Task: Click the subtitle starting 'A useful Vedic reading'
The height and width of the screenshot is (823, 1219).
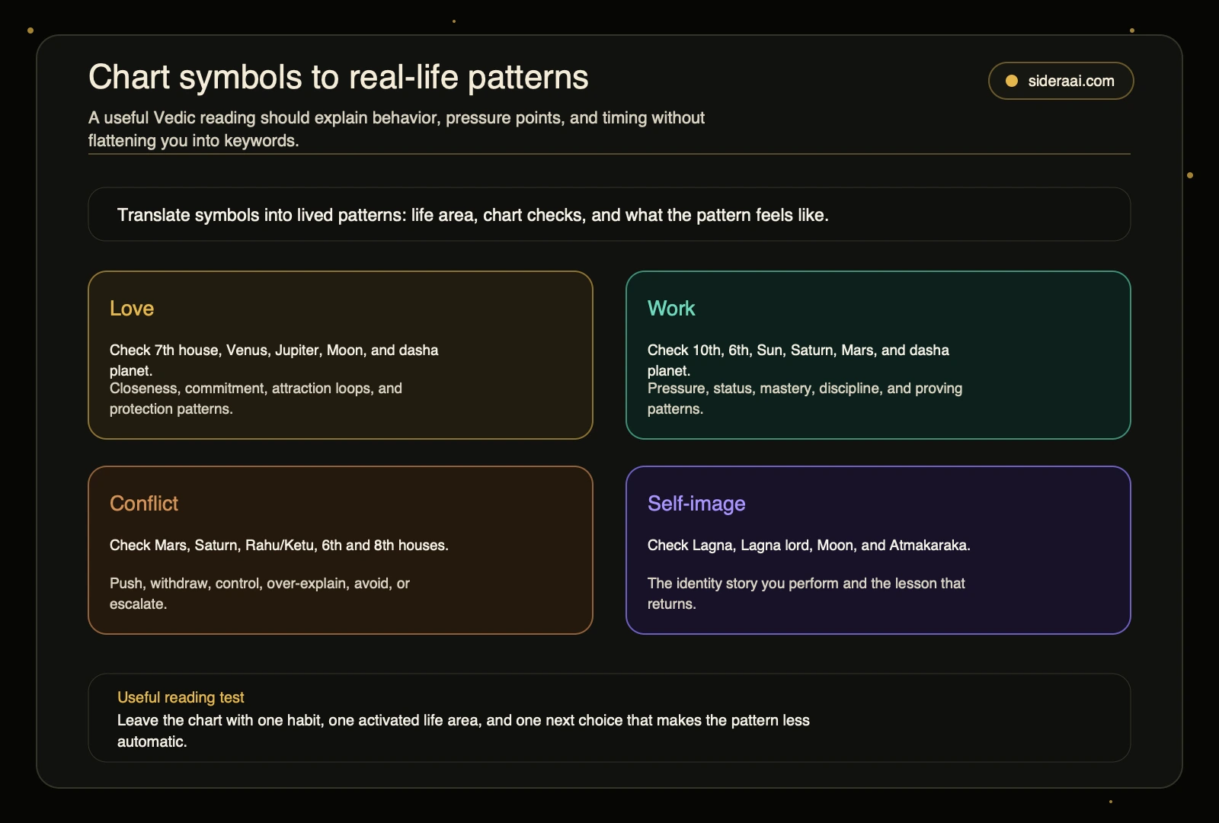Action: coord(396,129)
